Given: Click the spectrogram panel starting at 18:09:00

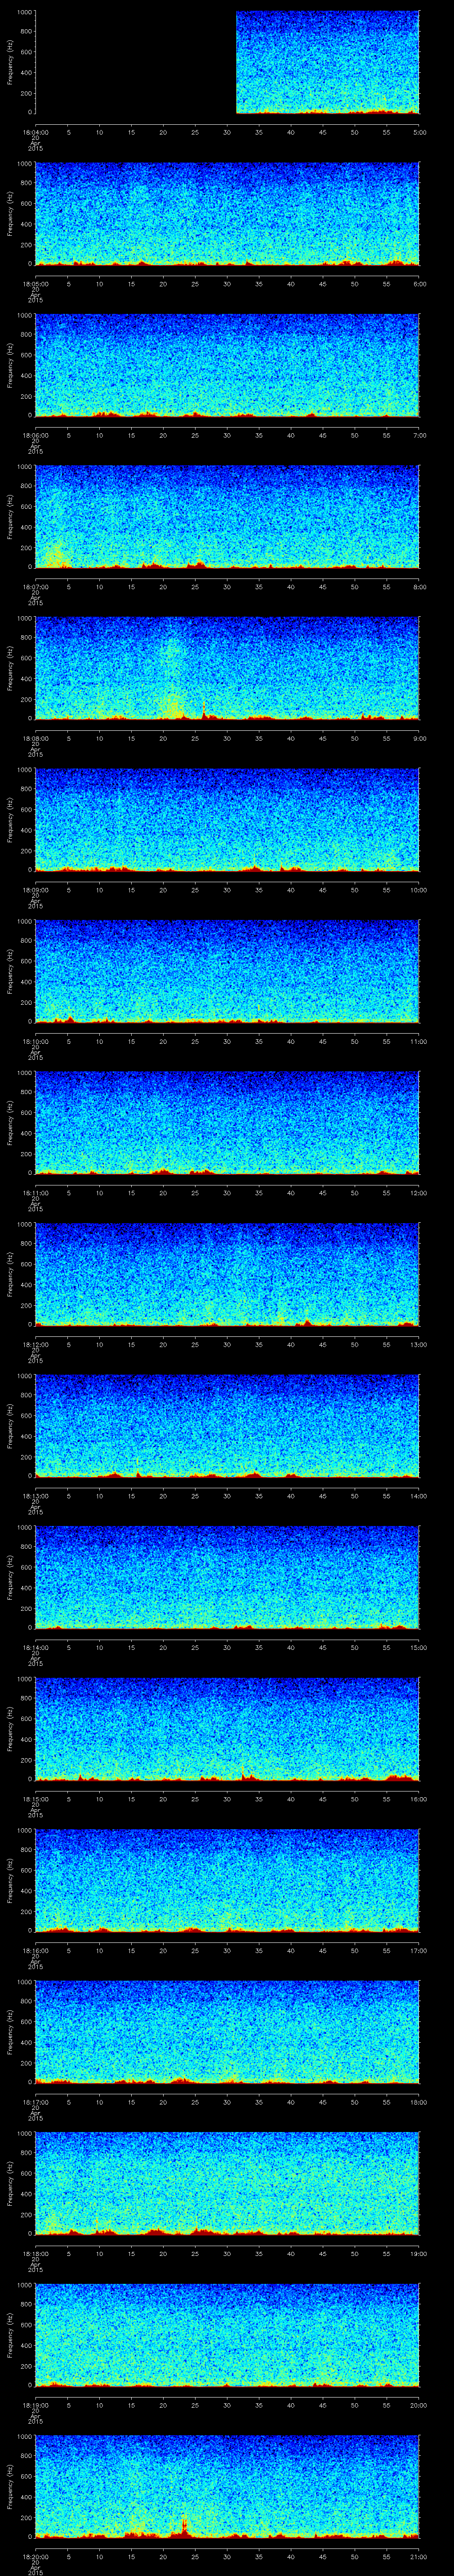Looking at the screenshot, I should click(x=227, y=820).
